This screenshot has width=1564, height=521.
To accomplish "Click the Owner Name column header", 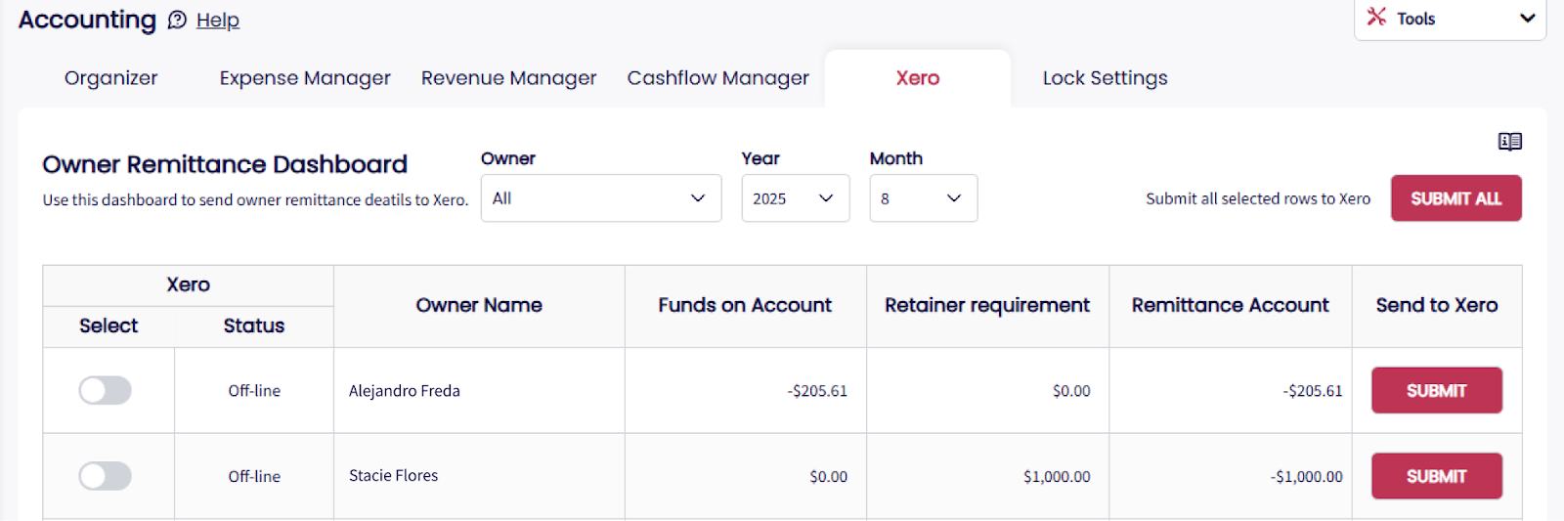I will tap(479, 305).
